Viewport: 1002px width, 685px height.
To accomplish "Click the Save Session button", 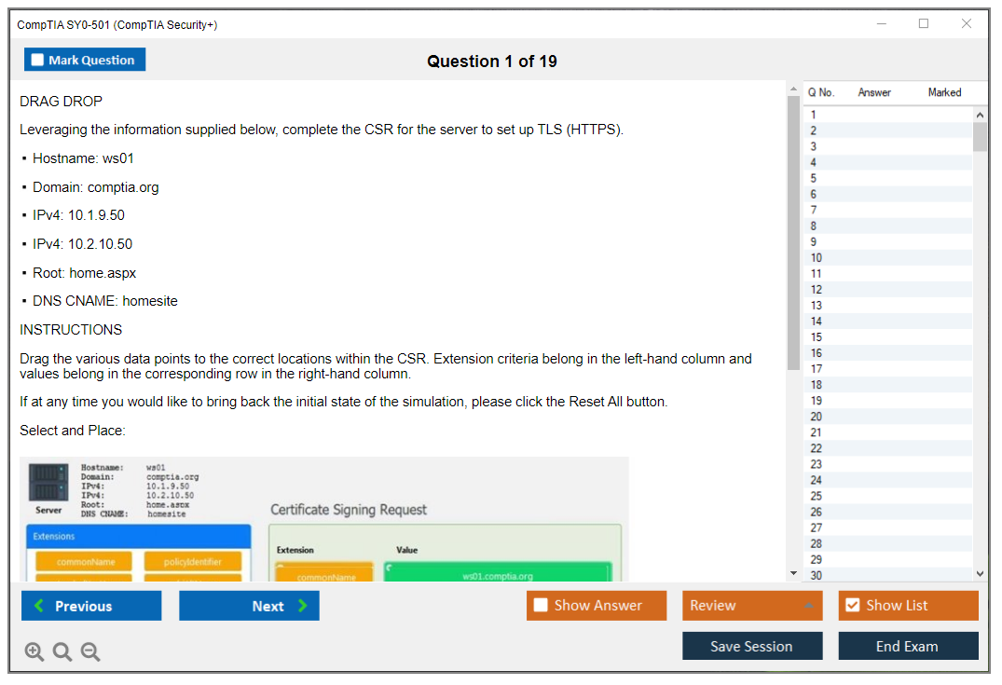I will click(751, 646).
